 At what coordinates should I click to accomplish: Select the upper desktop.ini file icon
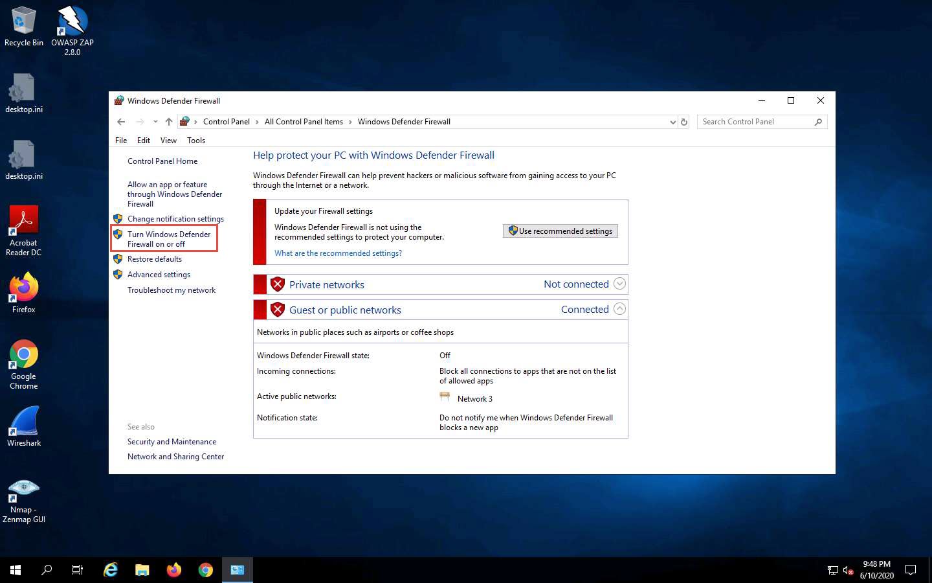23,93
